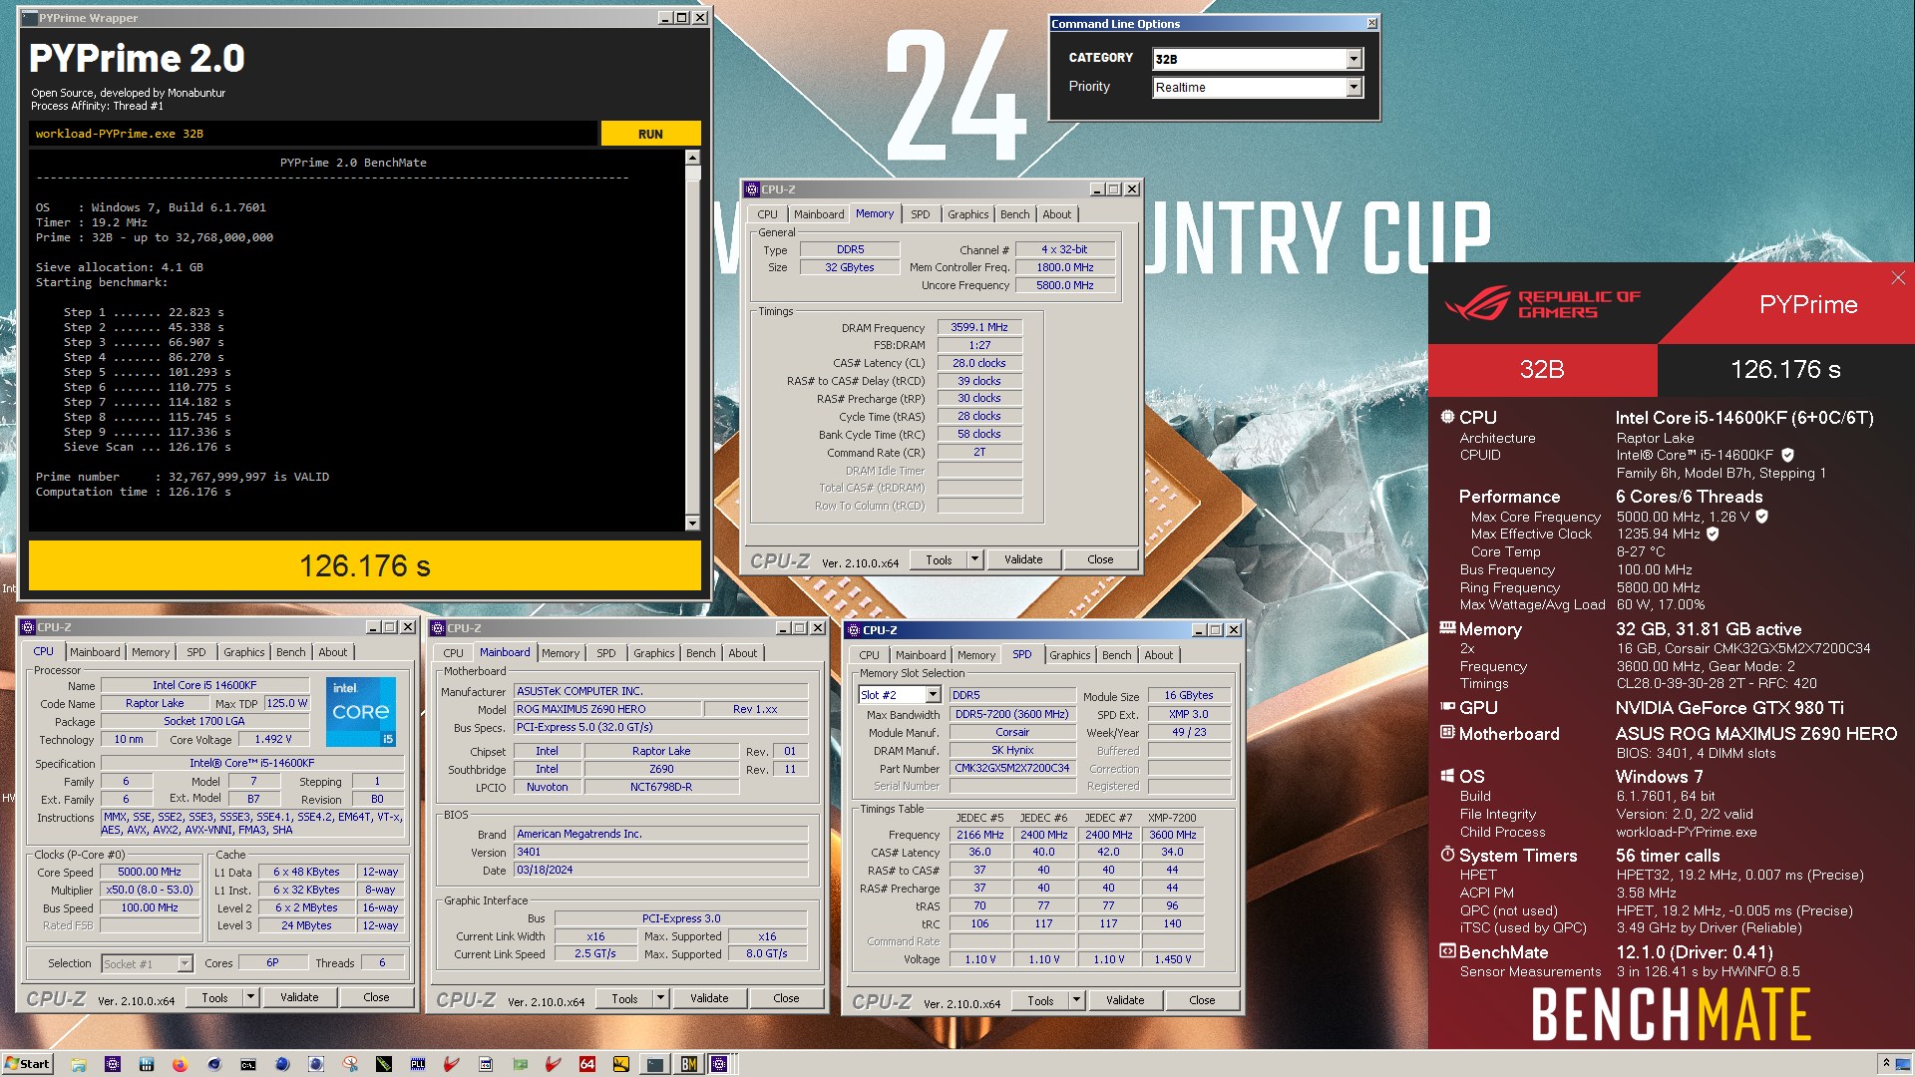This screenshot has height=1077, width=1915.
Task: Click the BenchMate version section icon
Action: (1447, 950)
